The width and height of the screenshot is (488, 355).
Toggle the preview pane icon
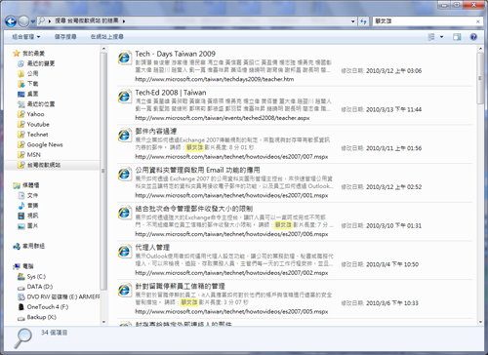[457, 37]
